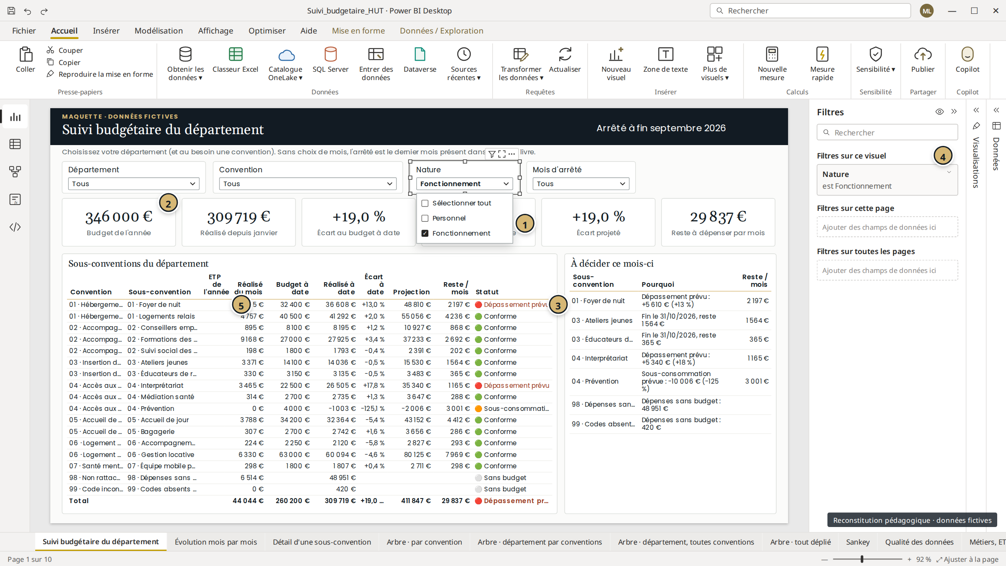Click Reproduire la mise en forme
1006x566 pixels.
100,74
